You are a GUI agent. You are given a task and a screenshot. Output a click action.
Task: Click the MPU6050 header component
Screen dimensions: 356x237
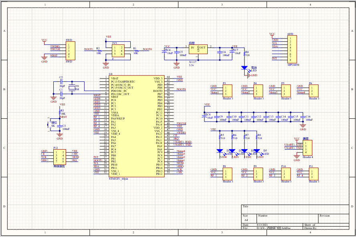click(292, 49)
